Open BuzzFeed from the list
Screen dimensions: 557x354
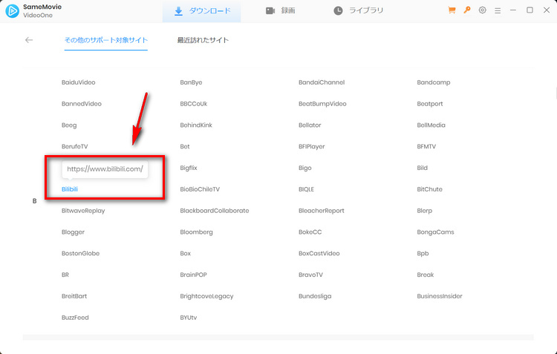pyautogui.click(x=75, y=318)
